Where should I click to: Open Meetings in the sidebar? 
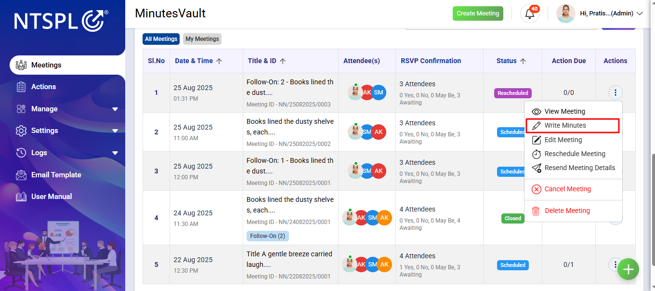[67, 65]
